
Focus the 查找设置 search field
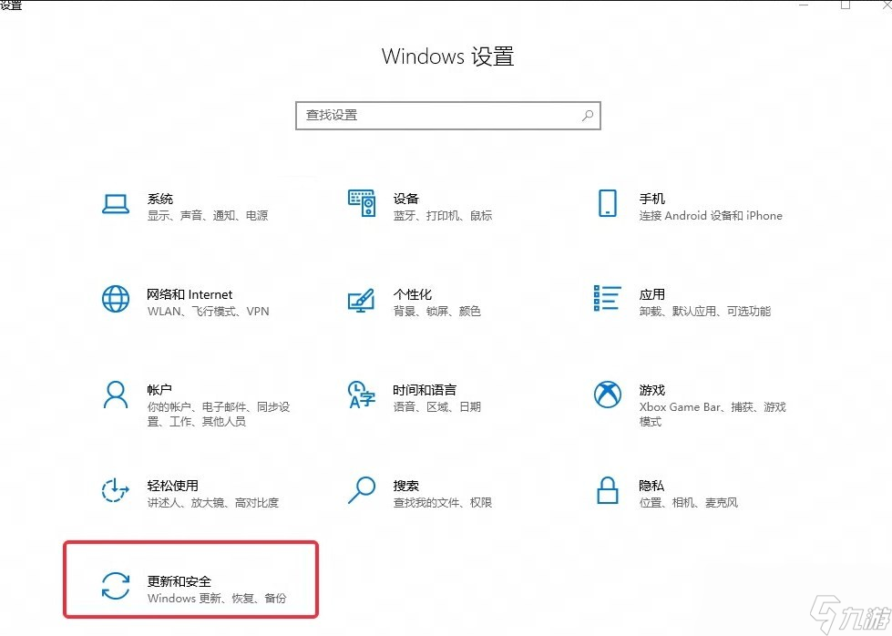[x=448, y=116]
